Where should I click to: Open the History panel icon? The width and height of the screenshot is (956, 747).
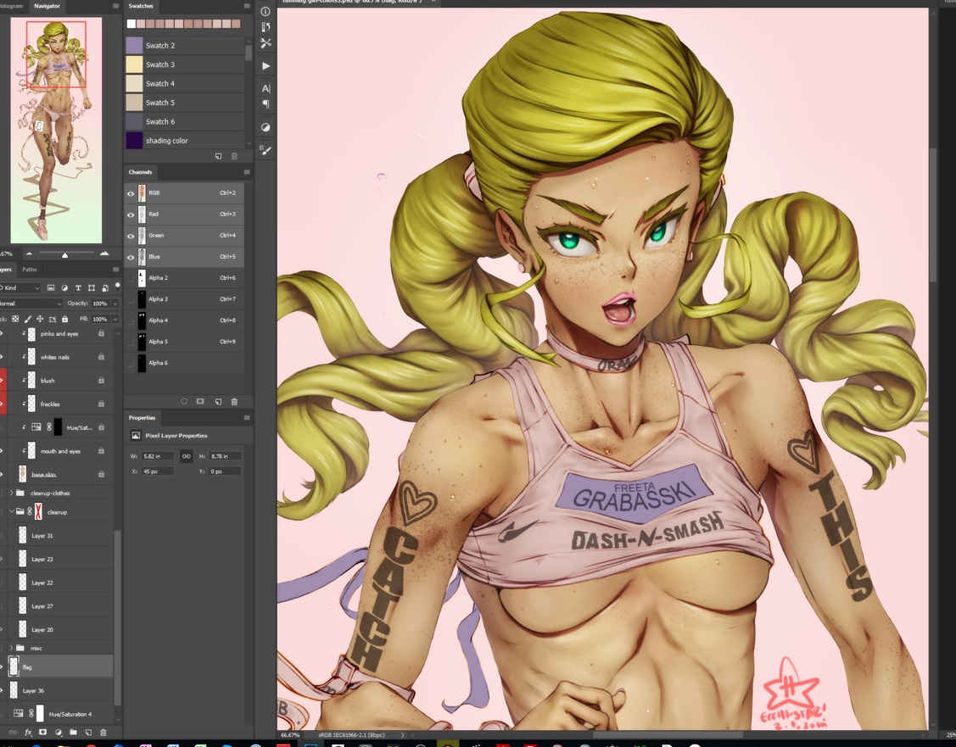(266, 27)
